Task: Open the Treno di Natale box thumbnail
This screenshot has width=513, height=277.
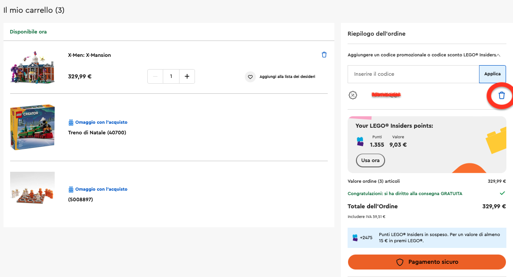Action: tap(32, 127)
